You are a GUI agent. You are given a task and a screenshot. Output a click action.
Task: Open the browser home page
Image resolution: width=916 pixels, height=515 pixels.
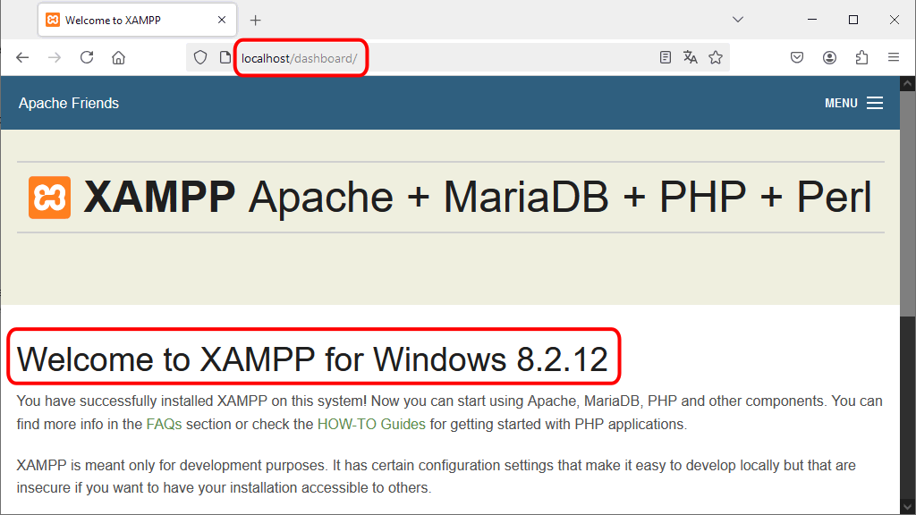point(119,57)
